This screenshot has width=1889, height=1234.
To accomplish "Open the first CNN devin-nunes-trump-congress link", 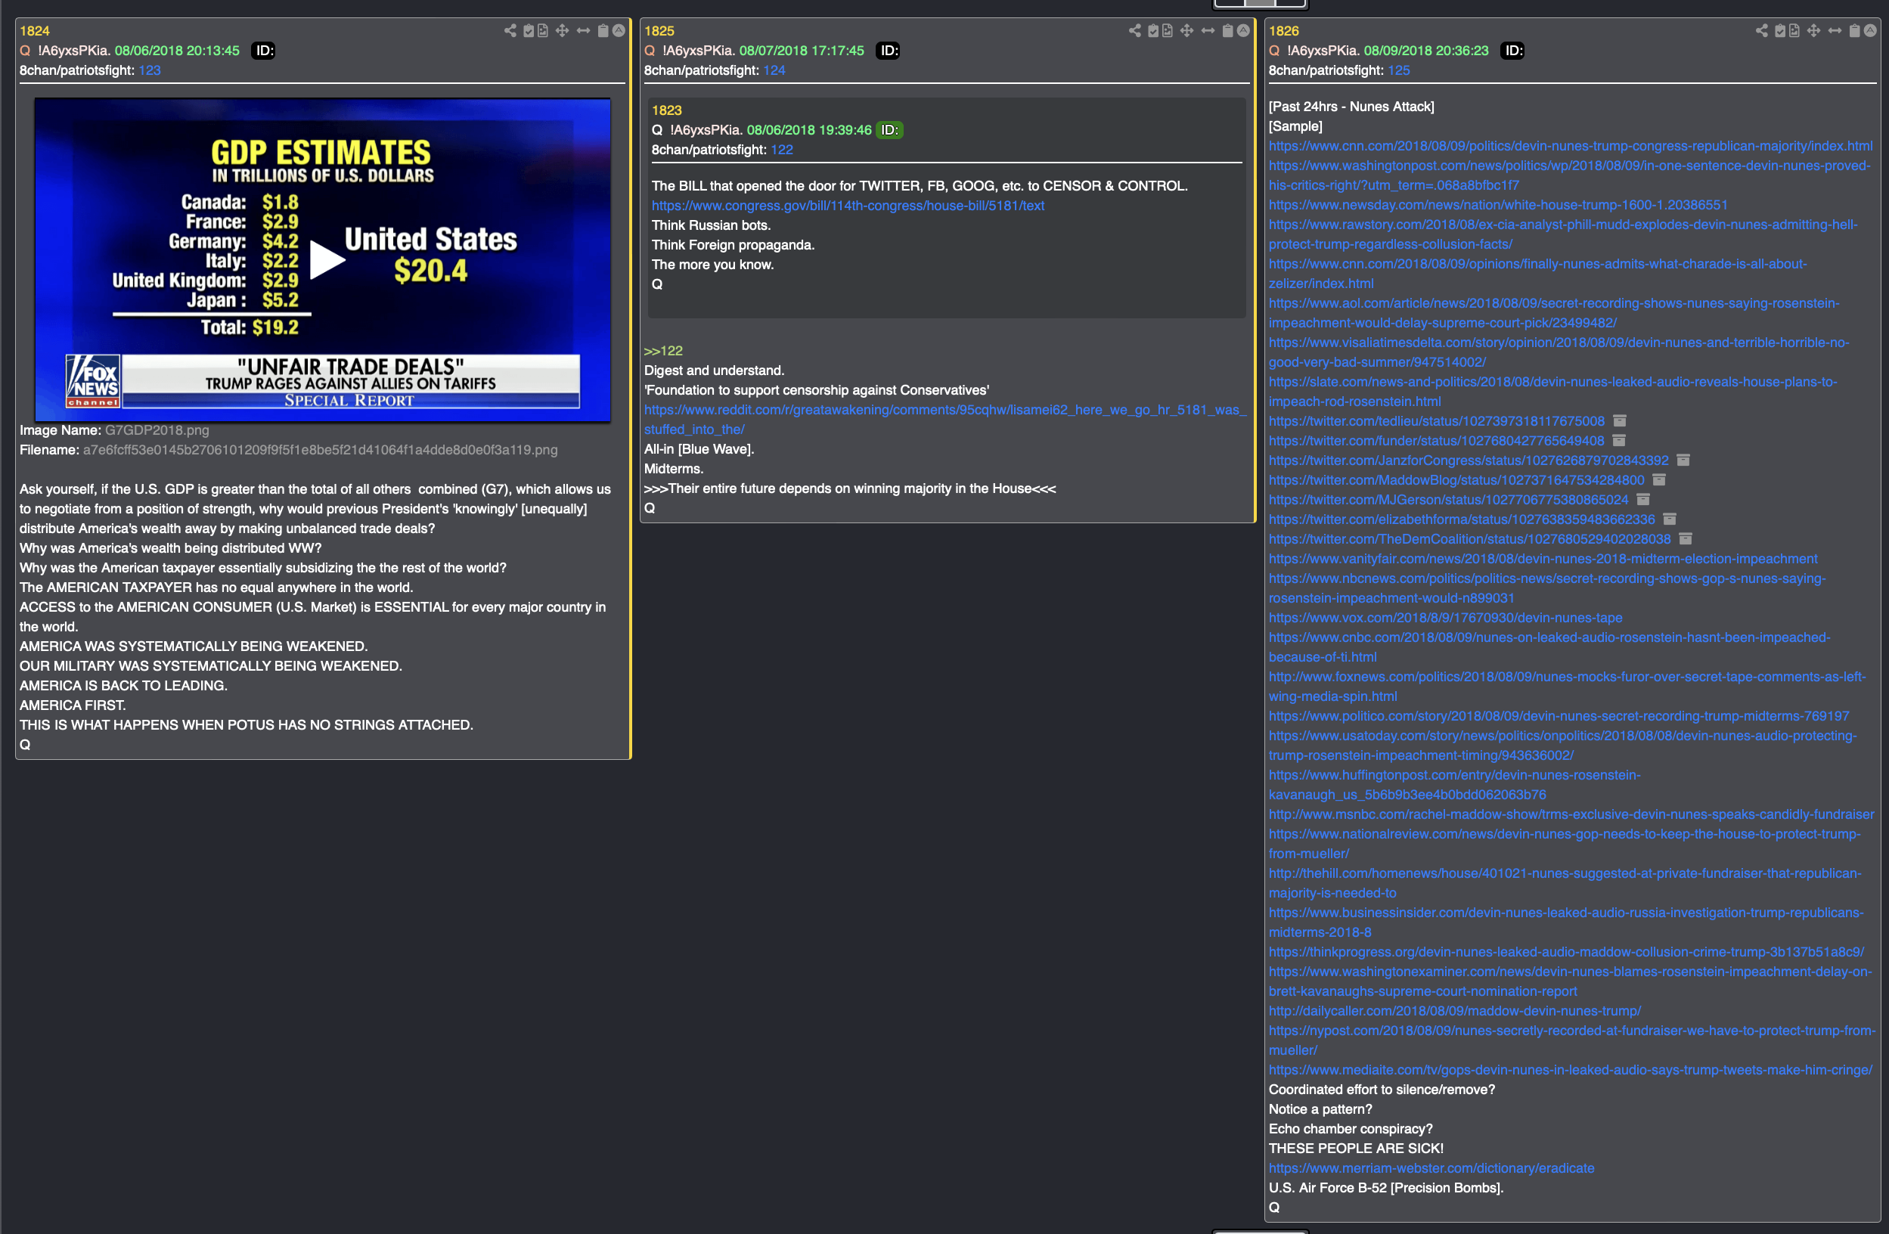I will [1570, 146].
